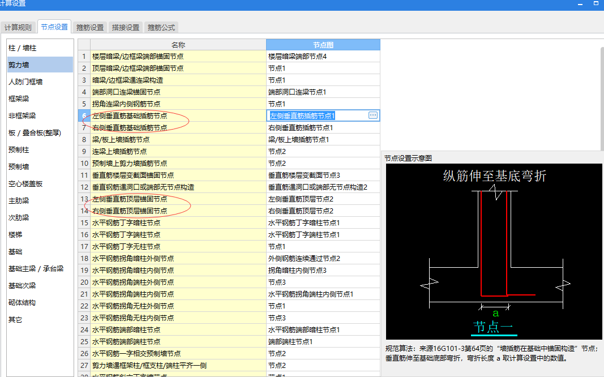The width and height of the screenshot is (604, 377).
Task: Select 次肋梁 category
Action: [40, 217]
